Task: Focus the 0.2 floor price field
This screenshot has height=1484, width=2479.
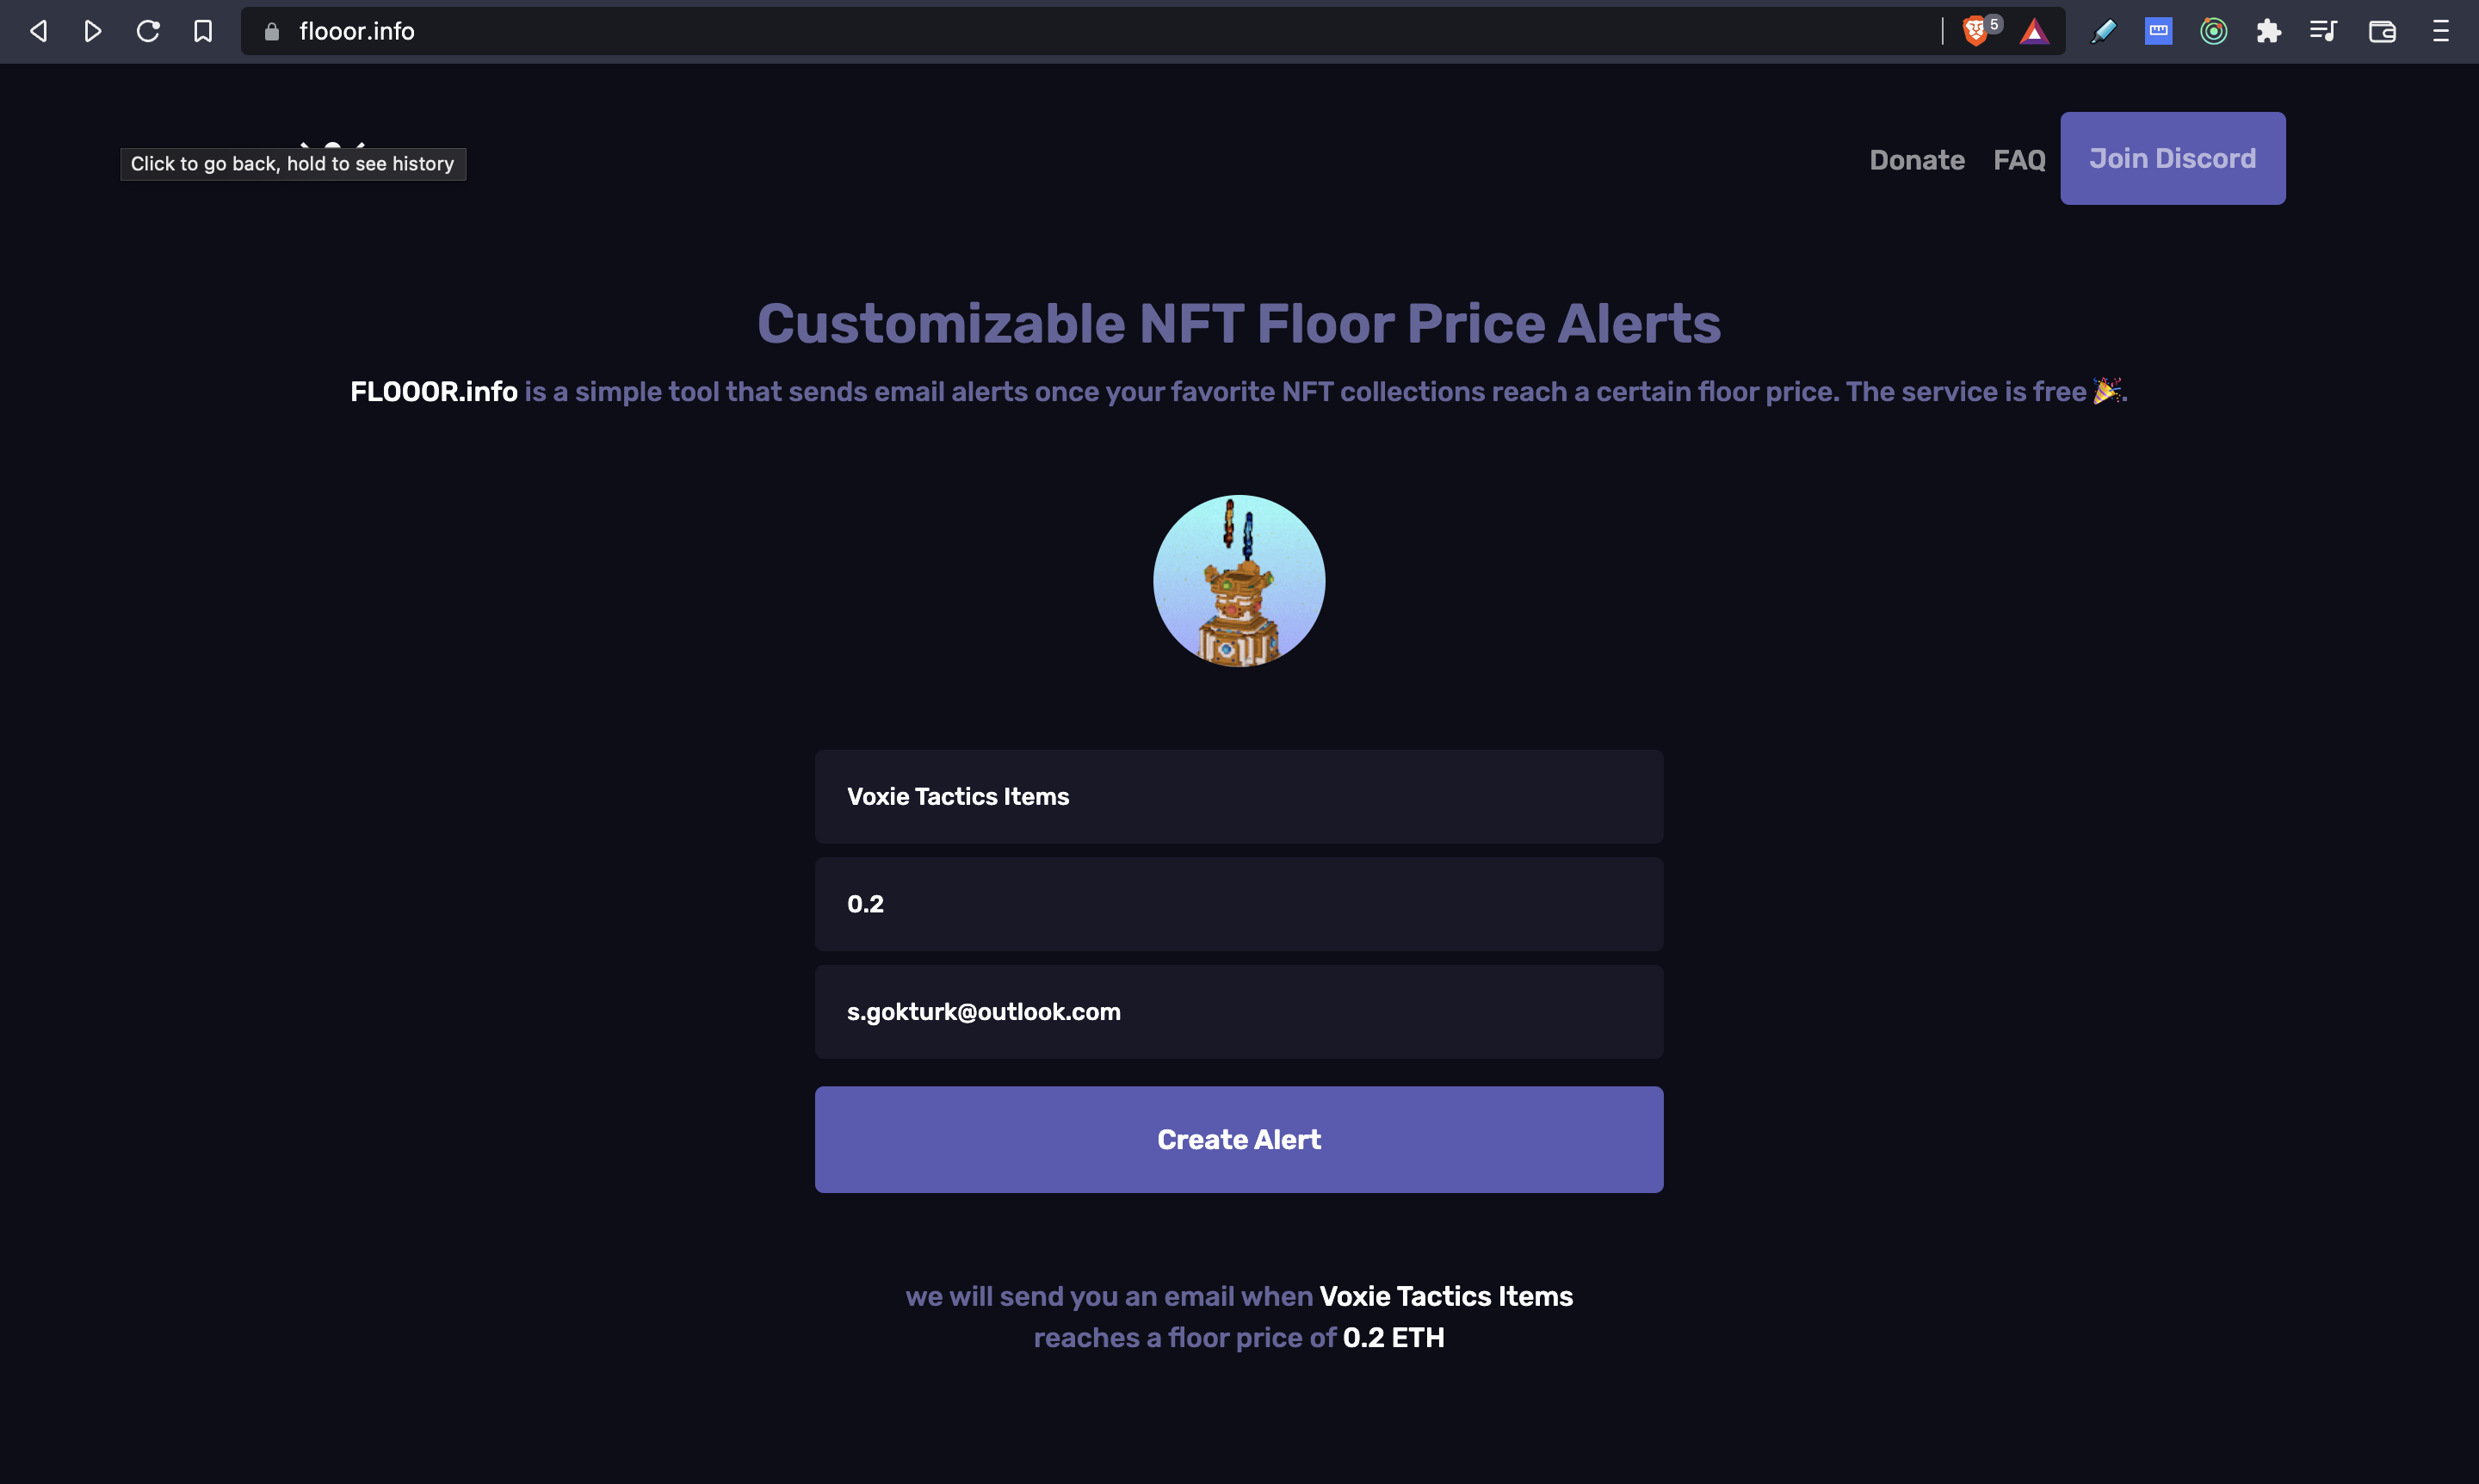Action: 1239,904
